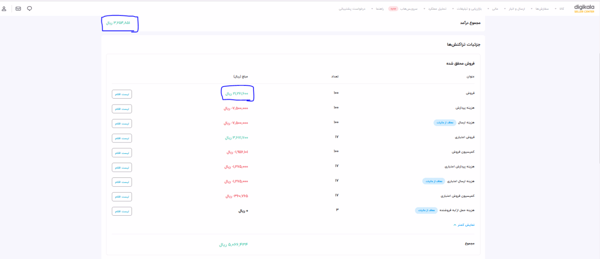Open the chat bubble icon

(x=30, y=9)
